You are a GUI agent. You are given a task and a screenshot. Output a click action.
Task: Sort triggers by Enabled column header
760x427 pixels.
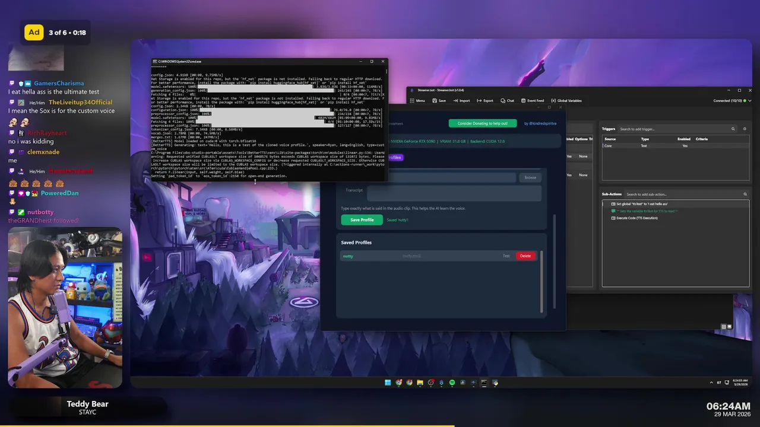click(x=684, y=139)
